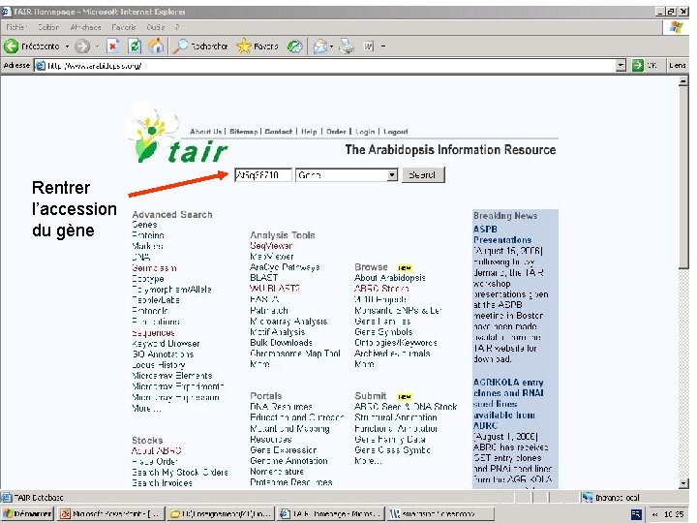
Task: Open the BLAST link
Action: coord(264,278)
